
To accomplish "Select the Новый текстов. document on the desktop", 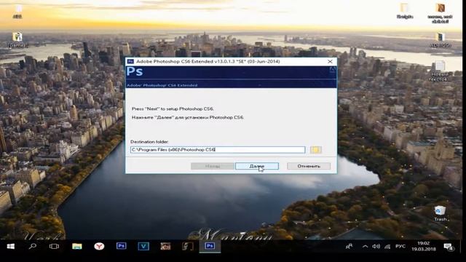I will (440, 71).
